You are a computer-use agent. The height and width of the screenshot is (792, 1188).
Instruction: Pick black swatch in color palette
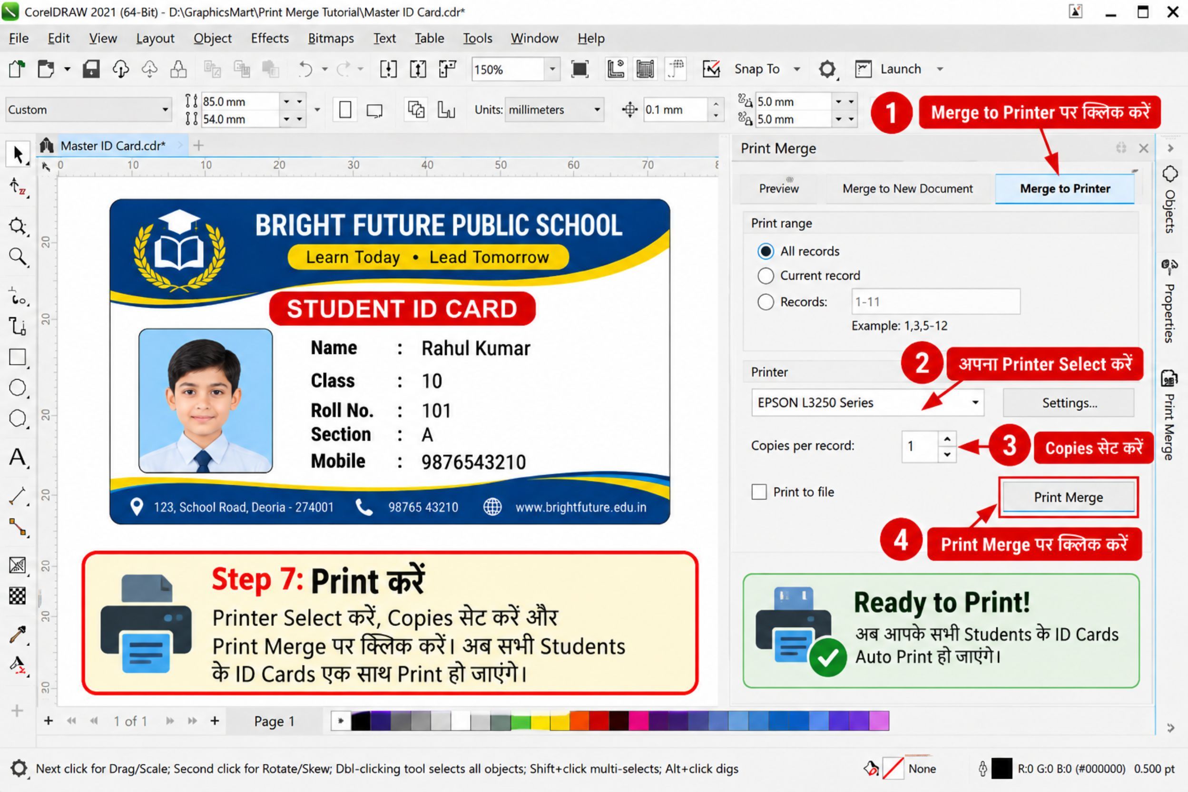click(361, 720)
